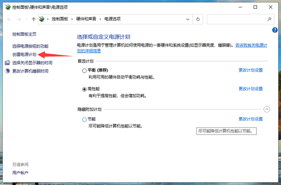Viewport: 281px width, 185px height.
Task: Open the blue Help question mark
Action: (x=275, y=30)
